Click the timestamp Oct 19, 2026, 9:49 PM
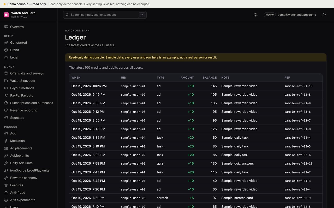This screenshot has width=334, height=208. click(88, 95)
